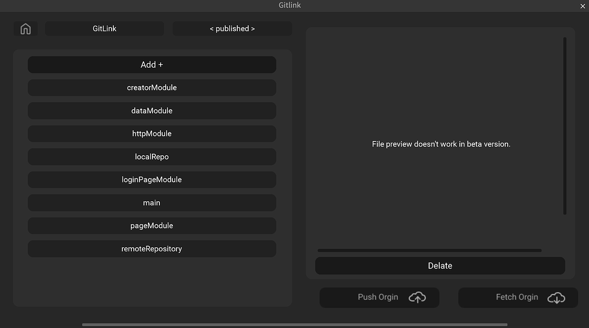Open the creatorModule entry

(x=151, y=88)
